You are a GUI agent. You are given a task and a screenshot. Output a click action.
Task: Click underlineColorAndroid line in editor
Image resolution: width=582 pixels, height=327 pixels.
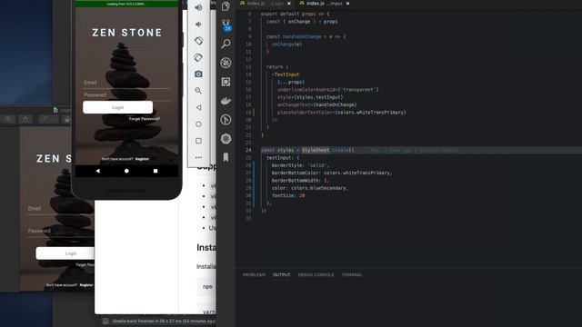(328, 90)
